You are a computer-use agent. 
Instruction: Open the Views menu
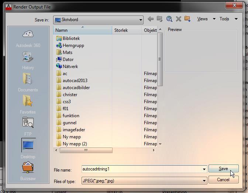tap(202, 19)
